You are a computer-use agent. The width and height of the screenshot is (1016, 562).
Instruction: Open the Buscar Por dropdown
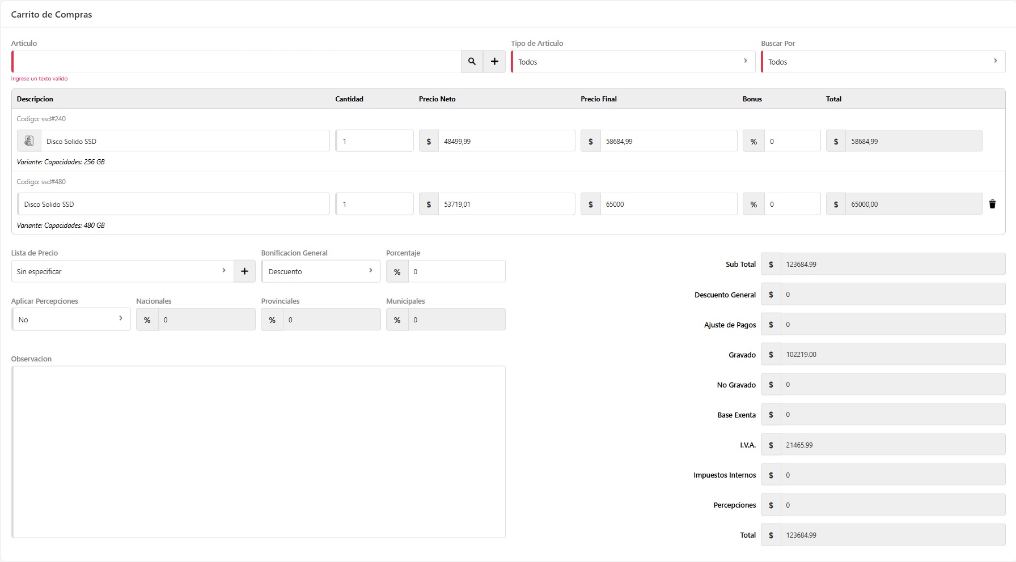coord(883,62)
